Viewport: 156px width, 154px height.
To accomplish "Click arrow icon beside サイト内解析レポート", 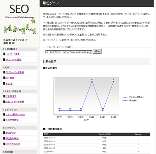I will (x=4, y=114).
